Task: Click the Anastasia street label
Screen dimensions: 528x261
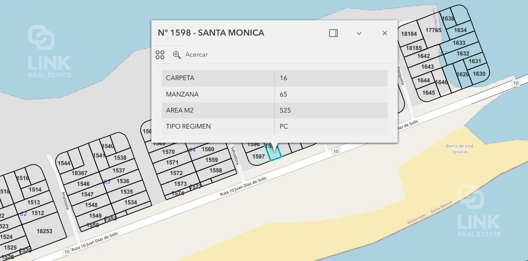Action: (65, 201)
